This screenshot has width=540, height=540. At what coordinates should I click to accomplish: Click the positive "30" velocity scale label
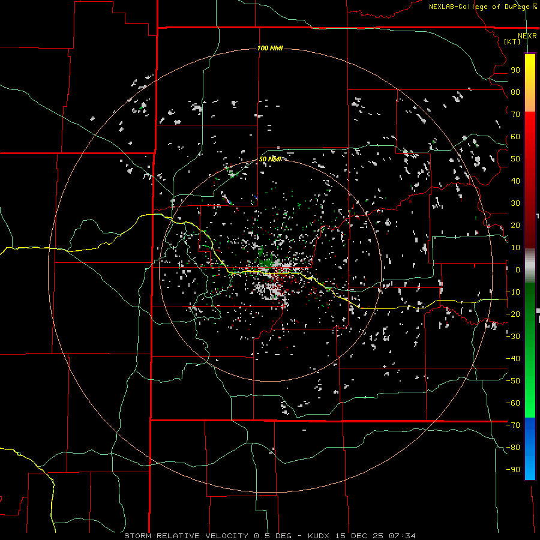point(515,203)
